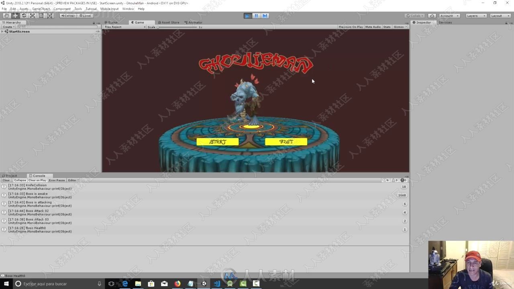Open the StartScreen scene options menu

[x=98, y=31]
